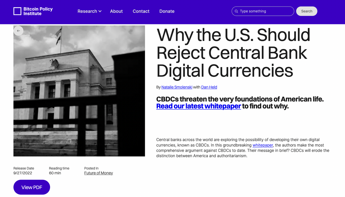Click the article headline about rejecting CBDCs
Image resolution: width=345 pixels, height=197 pixels.
click(x=233, y=53)
